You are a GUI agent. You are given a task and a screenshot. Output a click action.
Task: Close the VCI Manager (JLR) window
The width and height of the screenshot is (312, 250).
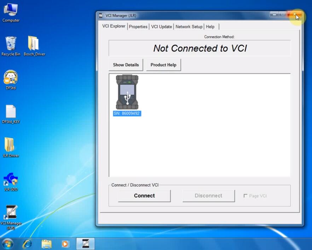point(294,14)
